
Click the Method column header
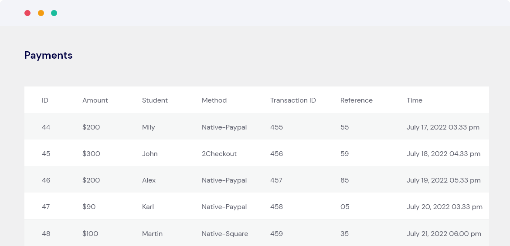point(214,100)
